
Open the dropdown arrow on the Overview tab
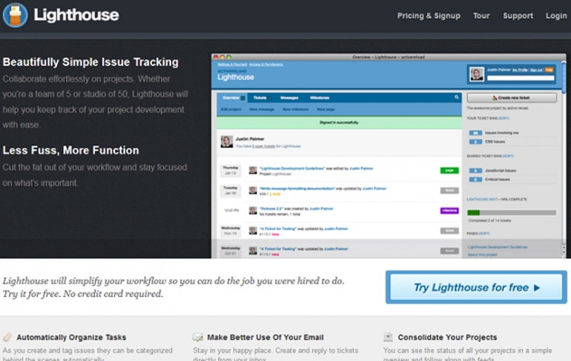(x=243, y=98)
